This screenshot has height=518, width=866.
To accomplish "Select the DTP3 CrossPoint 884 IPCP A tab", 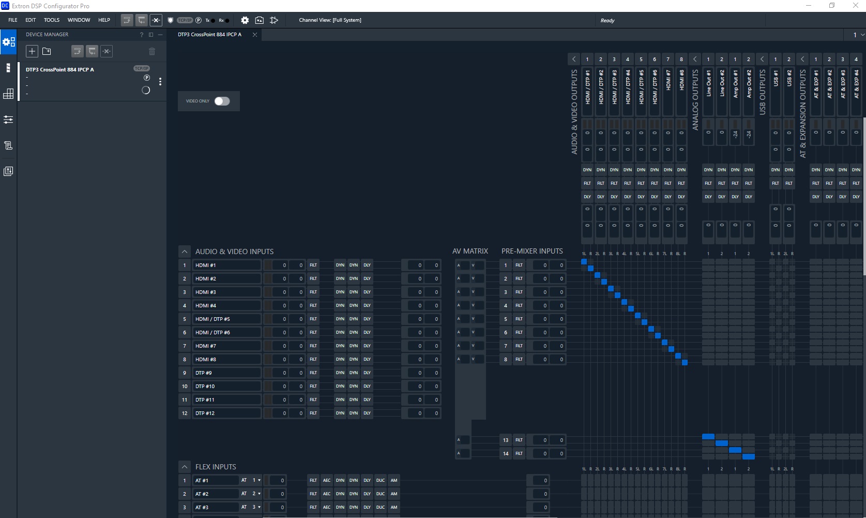I will [210, 35].
